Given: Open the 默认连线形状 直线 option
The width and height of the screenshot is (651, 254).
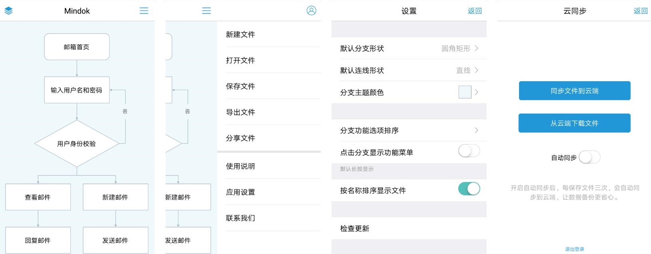Looking at the screenshot, I should click(409, 70).
